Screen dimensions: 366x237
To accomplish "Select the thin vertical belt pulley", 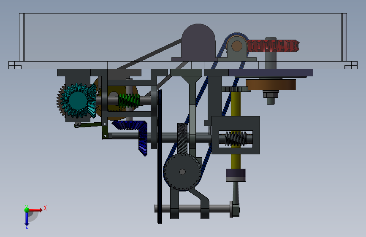I will coord(160,156).
